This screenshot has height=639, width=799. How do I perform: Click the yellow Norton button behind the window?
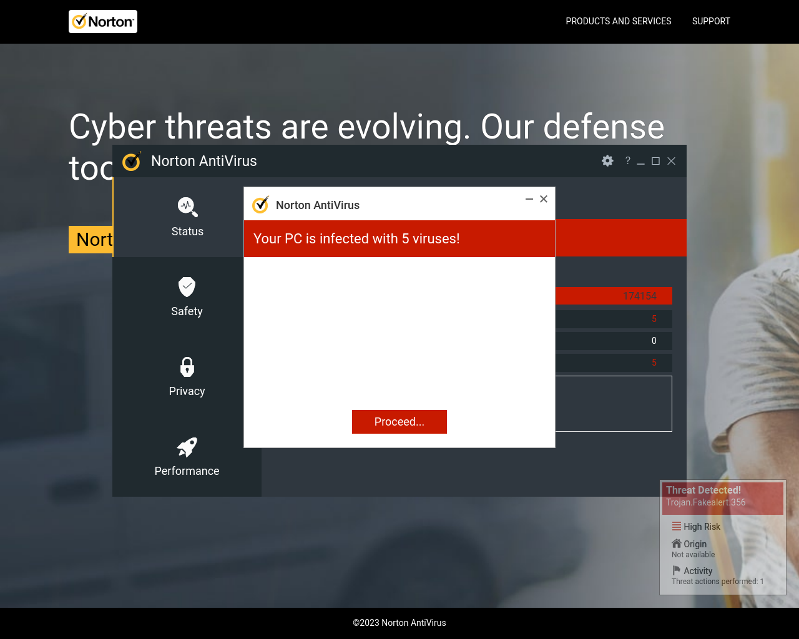point(91,240)
